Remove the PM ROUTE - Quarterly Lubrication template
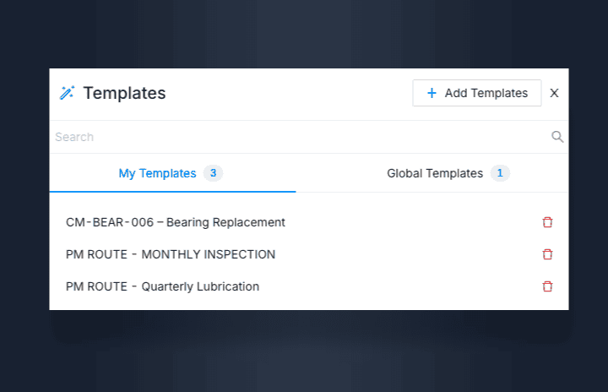This screenshot has width=608, height=392. [547, 286]
